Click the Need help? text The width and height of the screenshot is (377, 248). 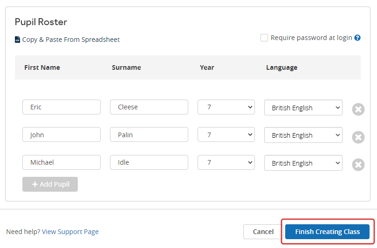coord(23,232)
